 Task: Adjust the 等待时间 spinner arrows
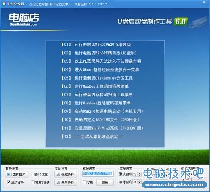(139, 182)
